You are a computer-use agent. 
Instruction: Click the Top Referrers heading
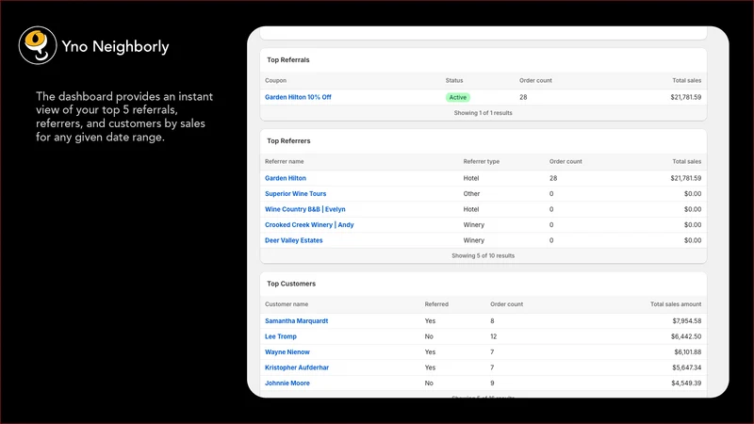288,140
